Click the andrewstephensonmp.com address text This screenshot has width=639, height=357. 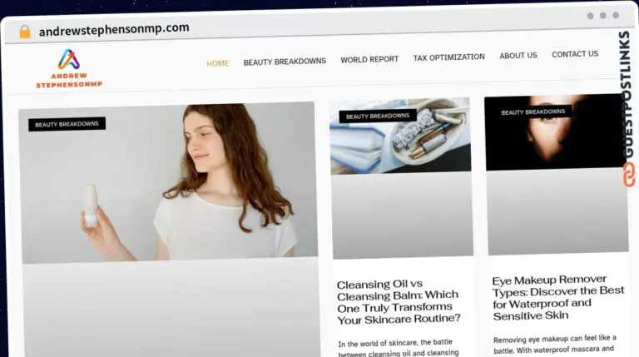114,29
